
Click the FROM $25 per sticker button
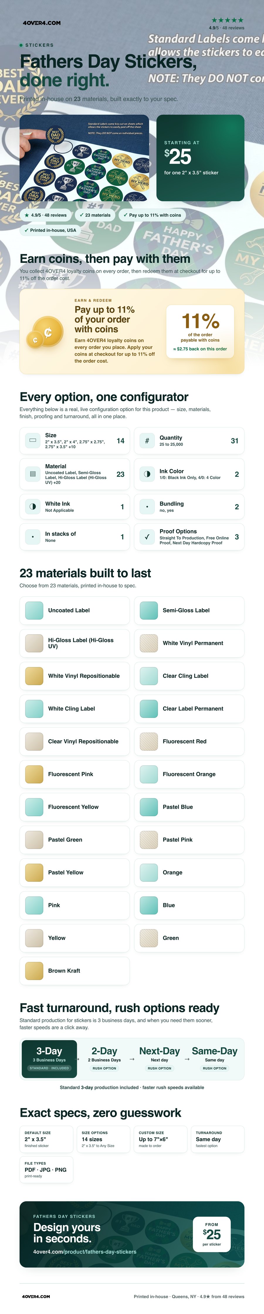pyautogui.click(x=211, y=1234)
